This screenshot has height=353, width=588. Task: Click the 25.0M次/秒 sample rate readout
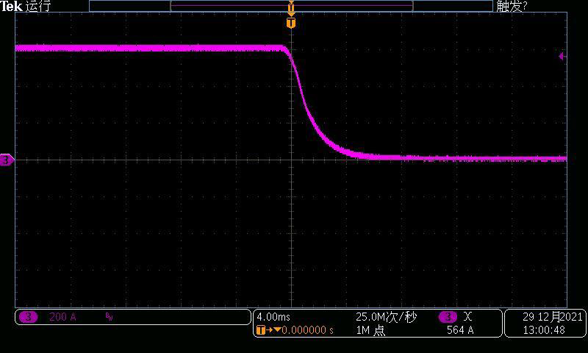(x=386, y=317)
